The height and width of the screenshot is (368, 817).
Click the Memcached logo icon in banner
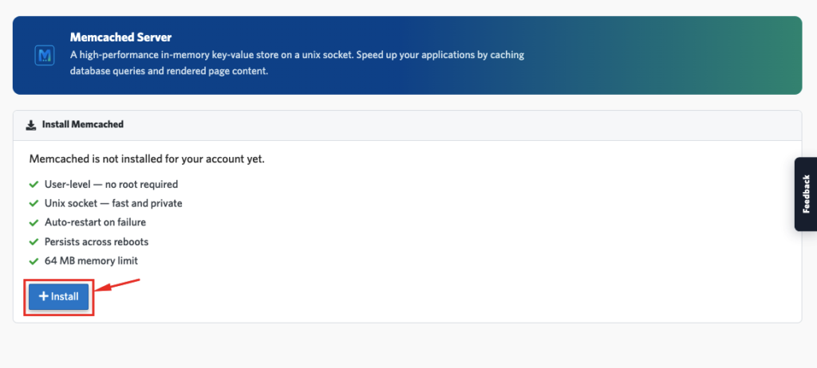(x=45, y=55)
